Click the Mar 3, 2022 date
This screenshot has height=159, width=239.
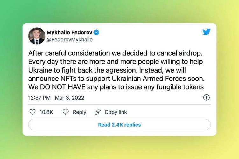click(x=69, y=98)
